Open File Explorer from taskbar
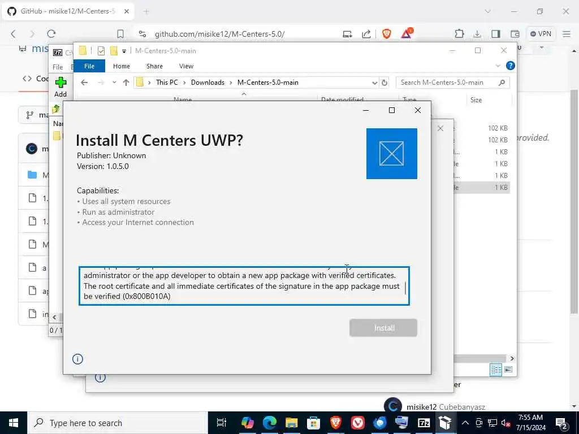This screenshot has height=434, width=579. pyautogui.click(x=291, y=423)
